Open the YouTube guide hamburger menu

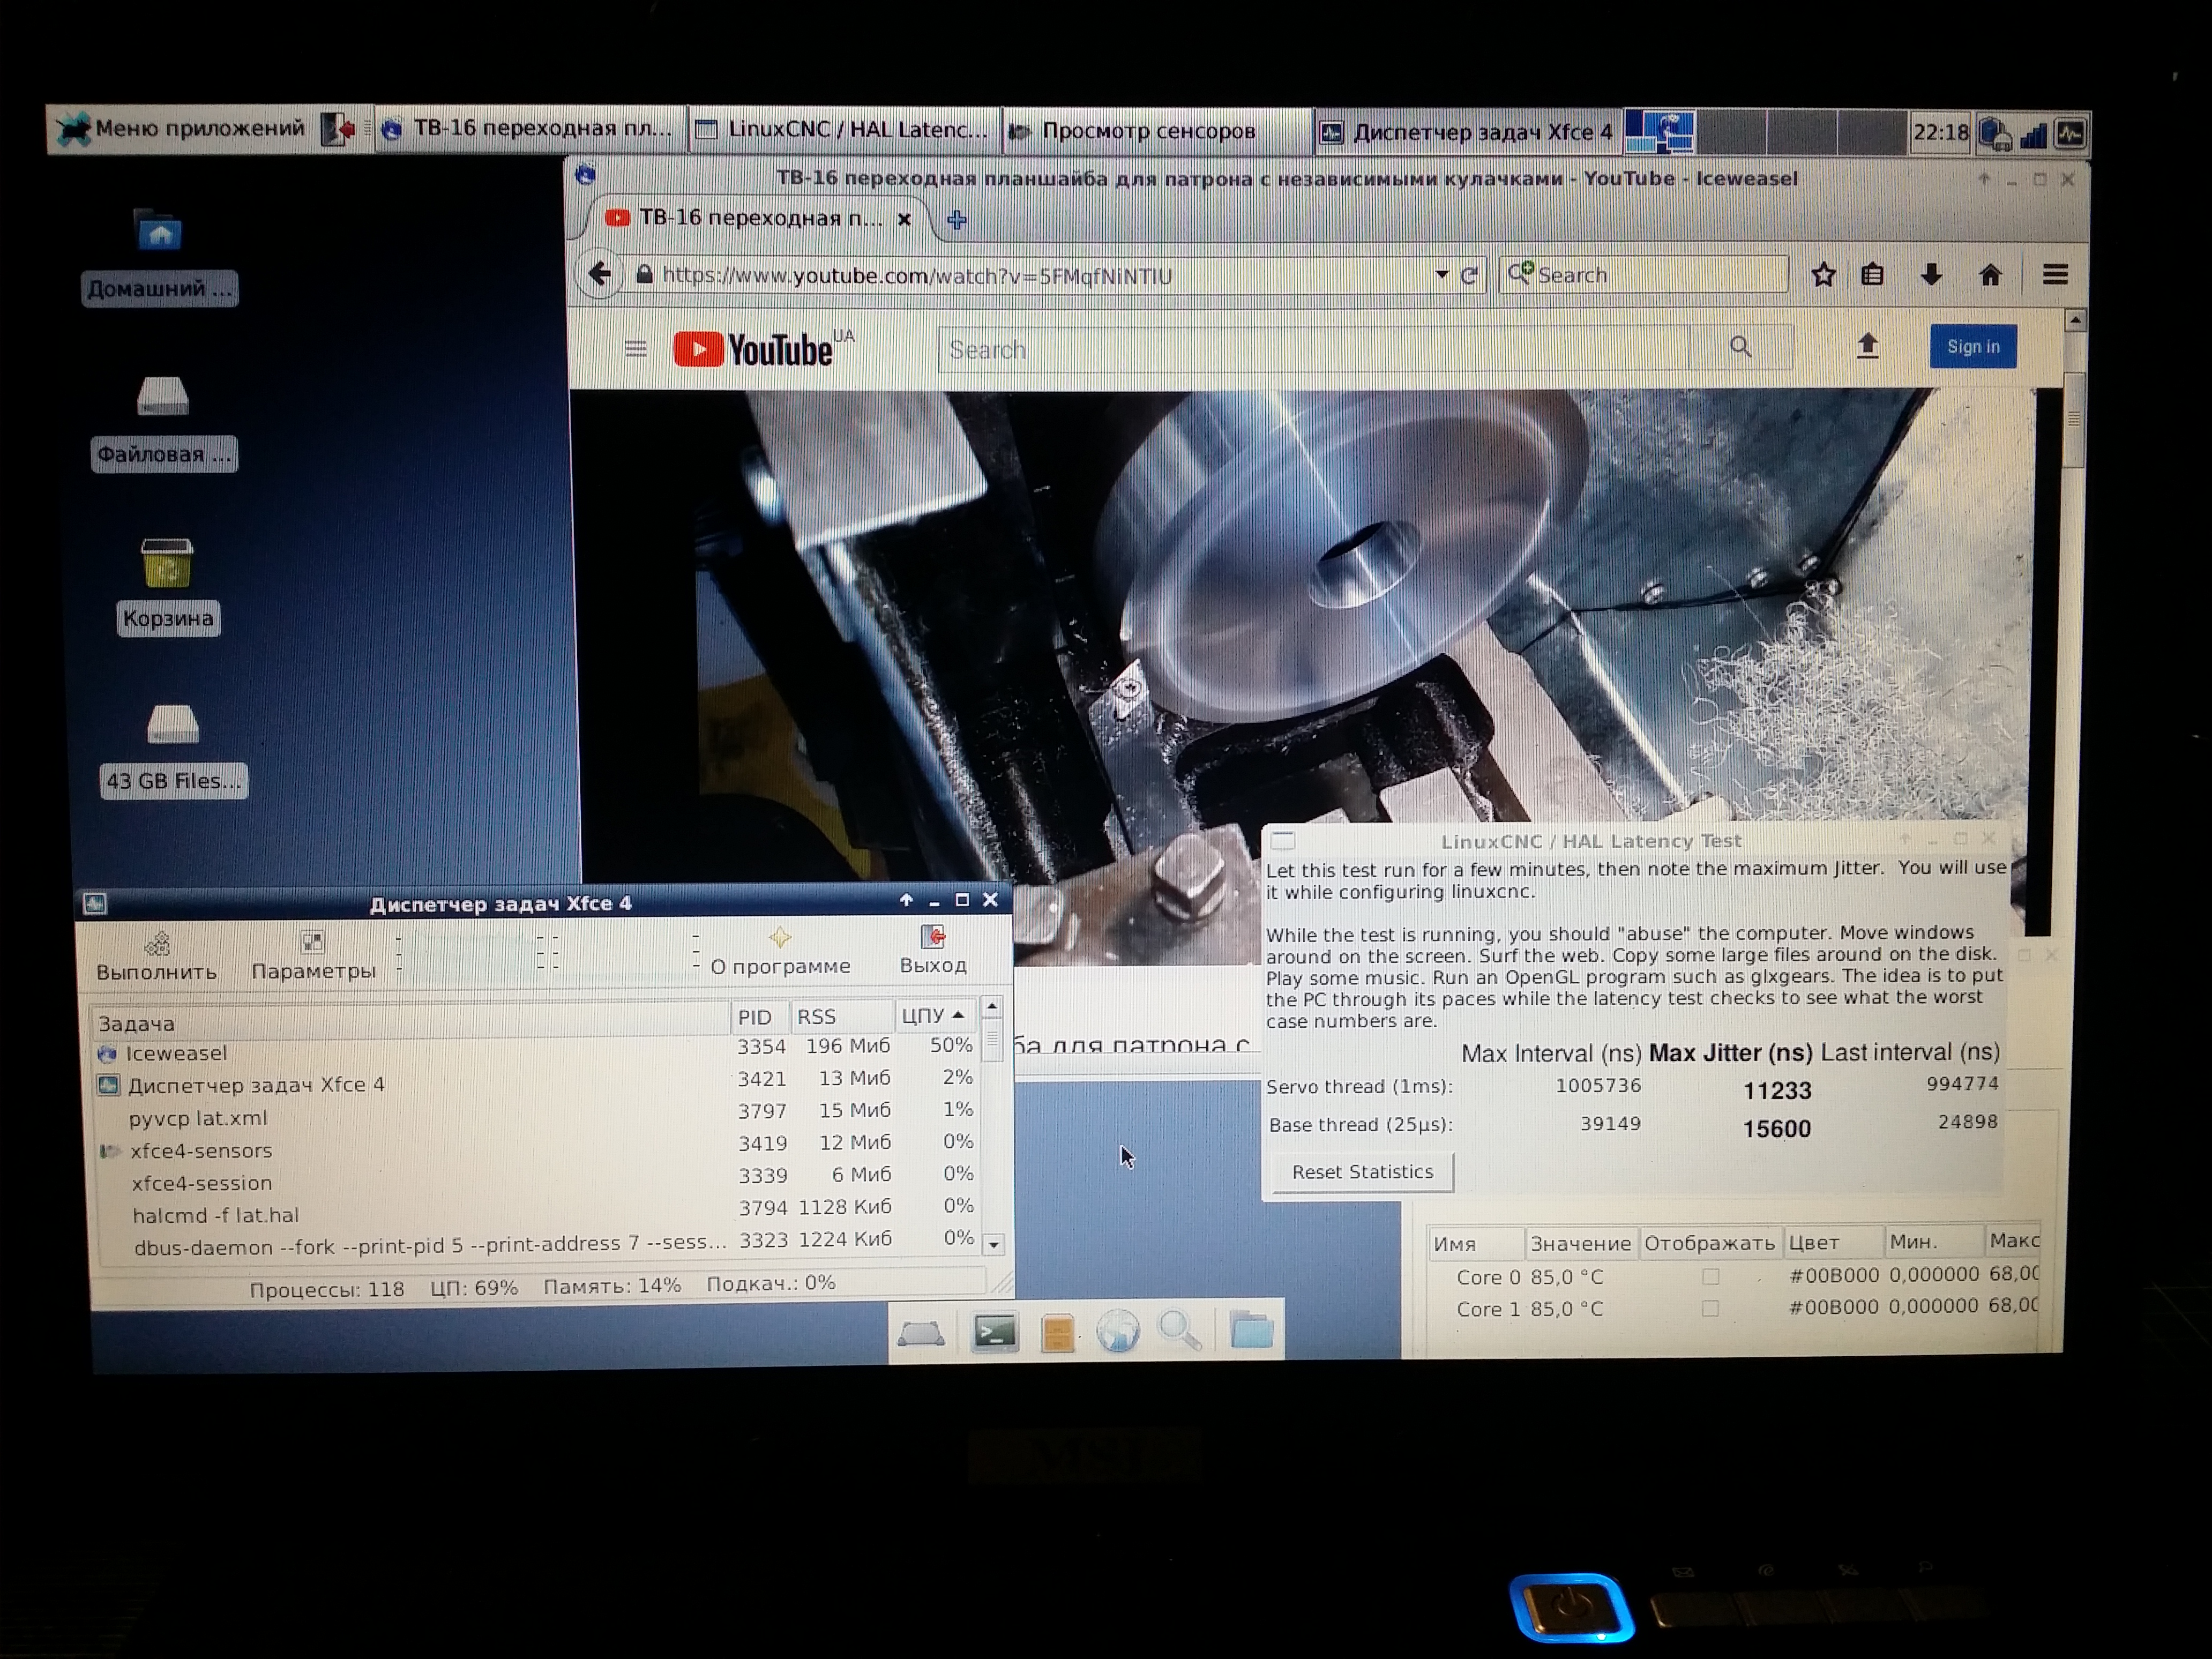pos(635,349)
